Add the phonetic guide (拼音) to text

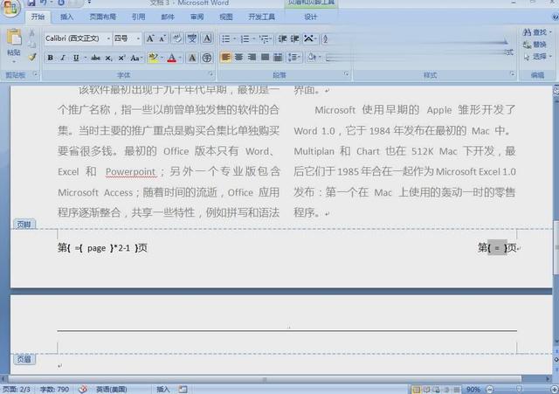(x=192, y=38)
